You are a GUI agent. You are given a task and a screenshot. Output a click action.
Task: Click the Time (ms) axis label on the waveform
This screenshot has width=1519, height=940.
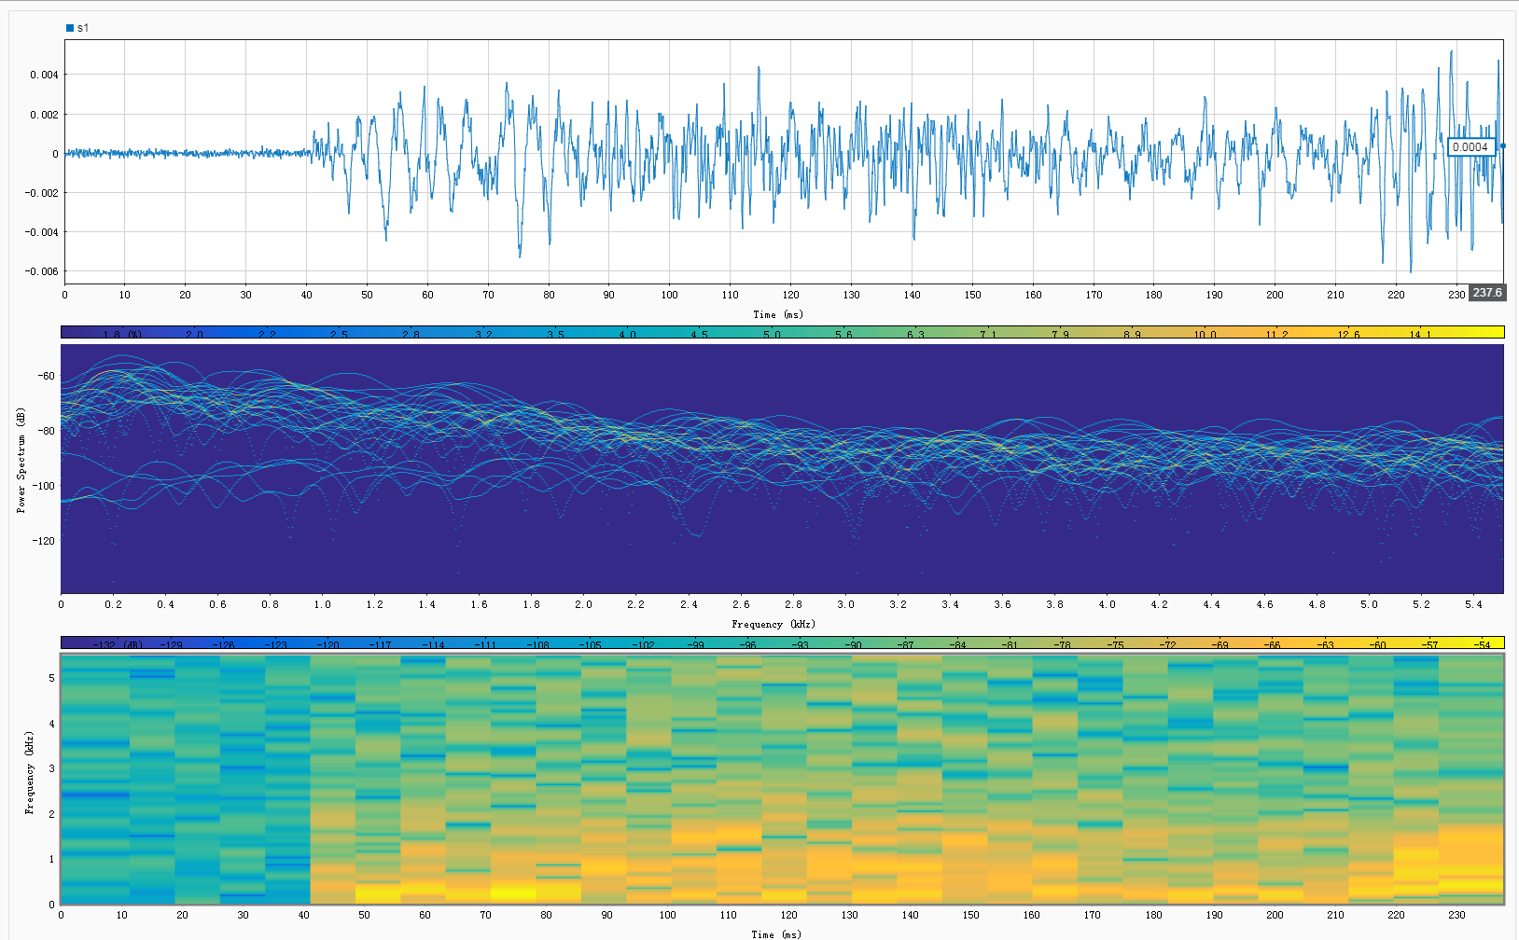tap(775, 314)
